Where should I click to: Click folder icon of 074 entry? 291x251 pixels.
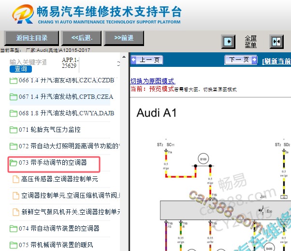click(14, 229)
